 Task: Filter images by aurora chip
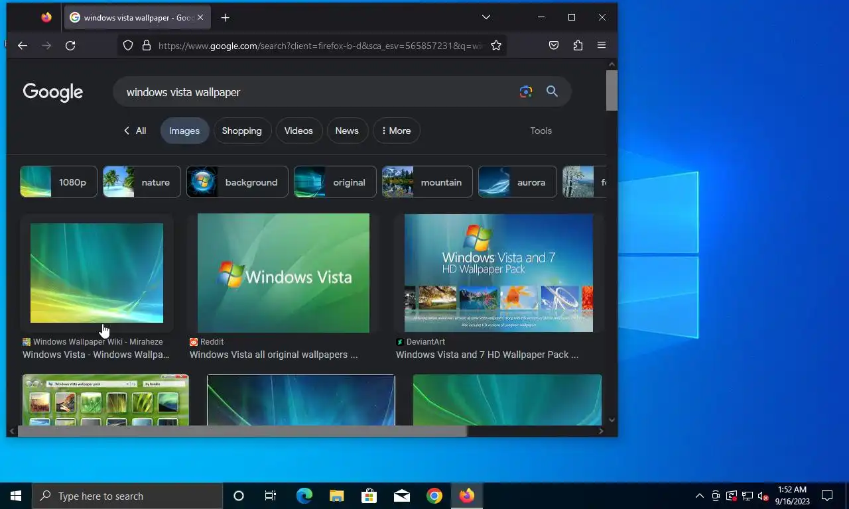517,182
